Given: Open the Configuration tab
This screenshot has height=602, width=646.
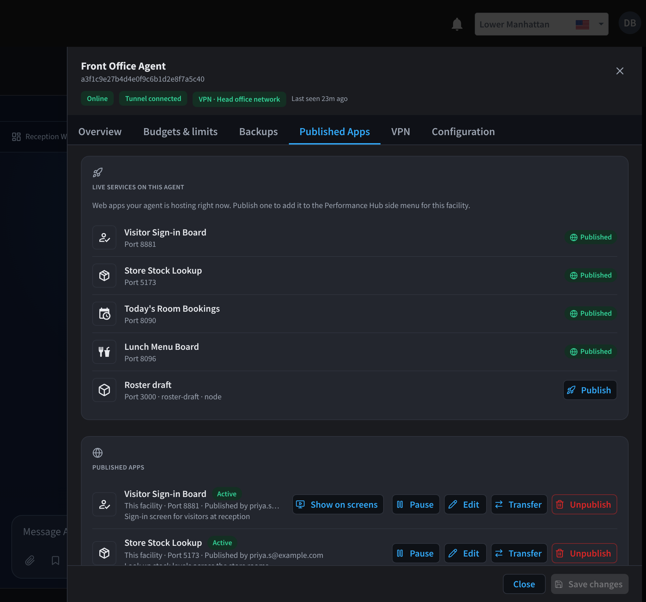Looking at the screenshot, I should [x=463, y=131].
